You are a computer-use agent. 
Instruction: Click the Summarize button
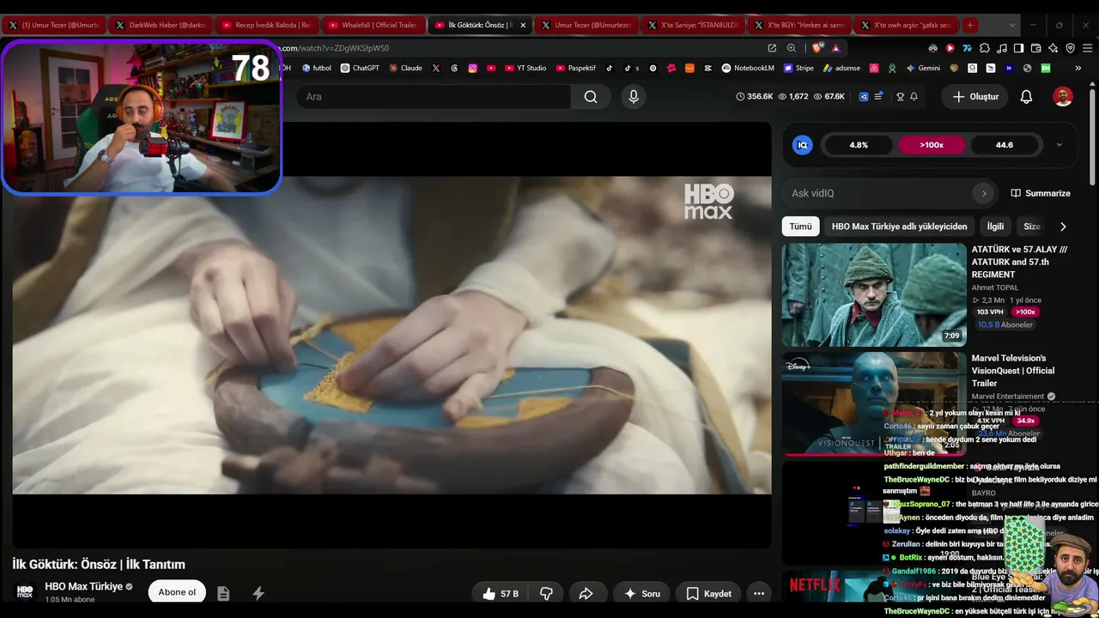(x=1041, y=193)
